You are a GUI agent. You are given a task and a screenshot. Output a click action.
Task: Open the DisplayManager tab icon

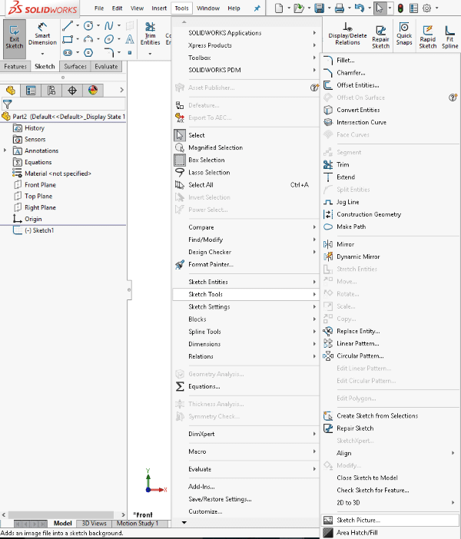pos(93,91)
